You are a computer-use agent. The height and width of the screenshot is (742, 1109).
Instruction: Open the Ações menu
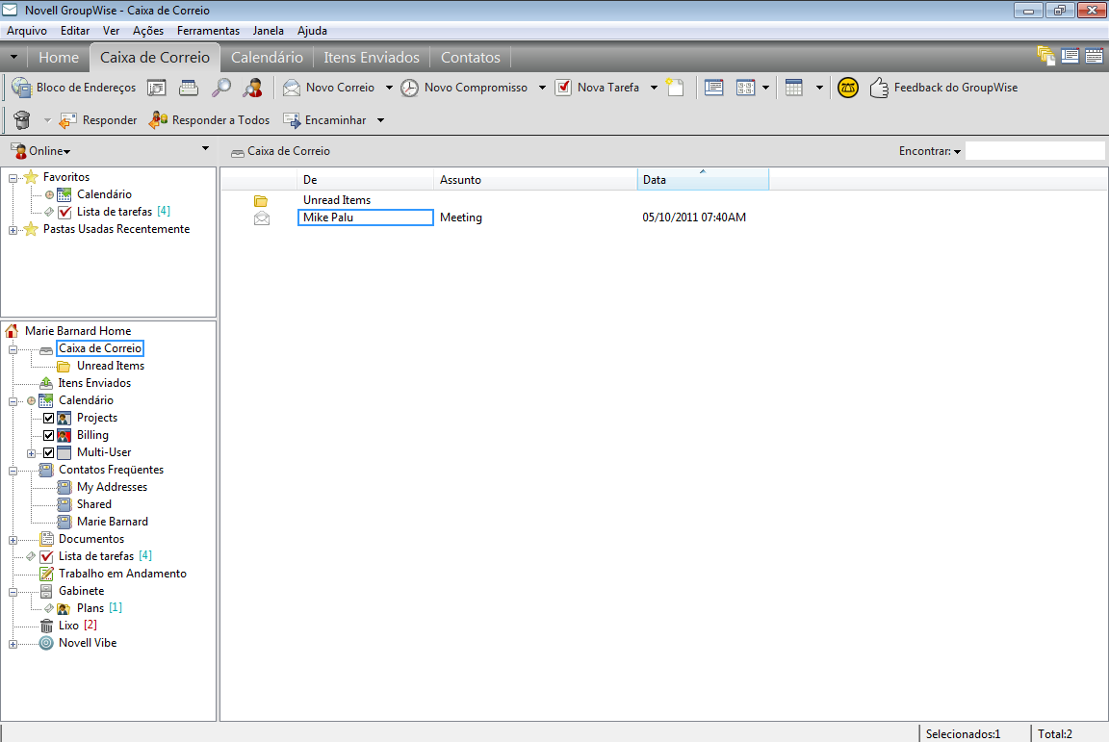click(x=148, y=31)
